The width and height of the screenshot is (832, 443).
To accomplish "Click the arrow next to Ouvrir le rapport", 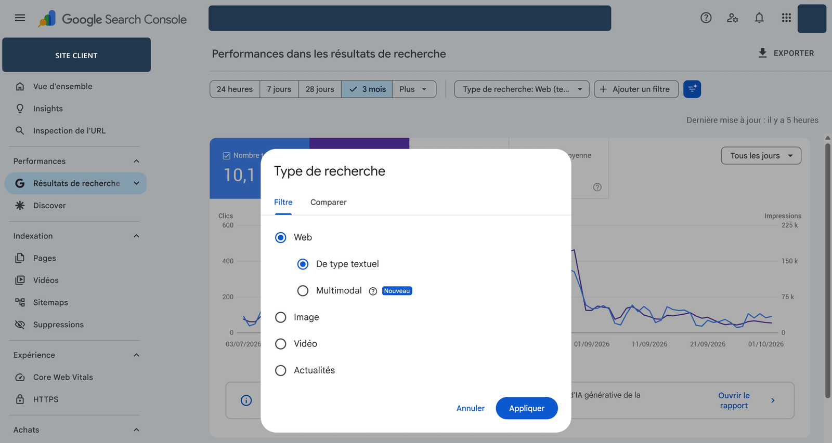I will tap(773, 400).
